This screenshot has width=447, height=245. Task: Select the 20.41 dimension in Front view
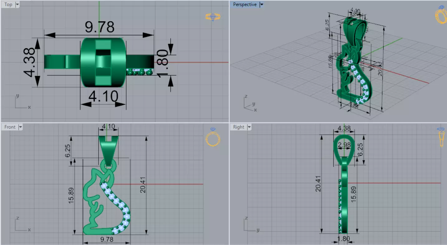(143, 184)
